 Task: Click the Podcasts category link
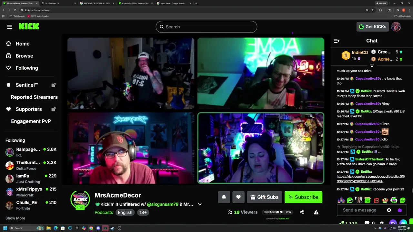pyautogui.click(x=104, y=212)
